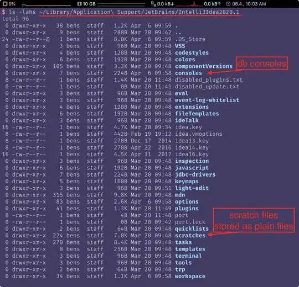299x287 pixels.
Task: Click the consoles directory name
Action: pyautogui.click(x=188, y=73)
